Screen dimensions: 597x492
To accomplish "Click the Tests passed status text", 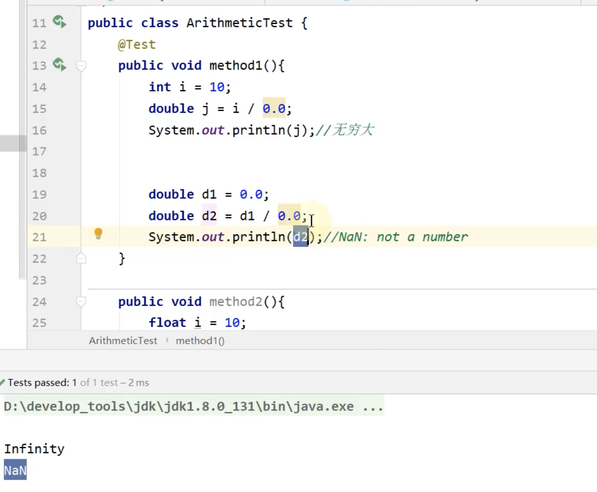I will 78,382.
